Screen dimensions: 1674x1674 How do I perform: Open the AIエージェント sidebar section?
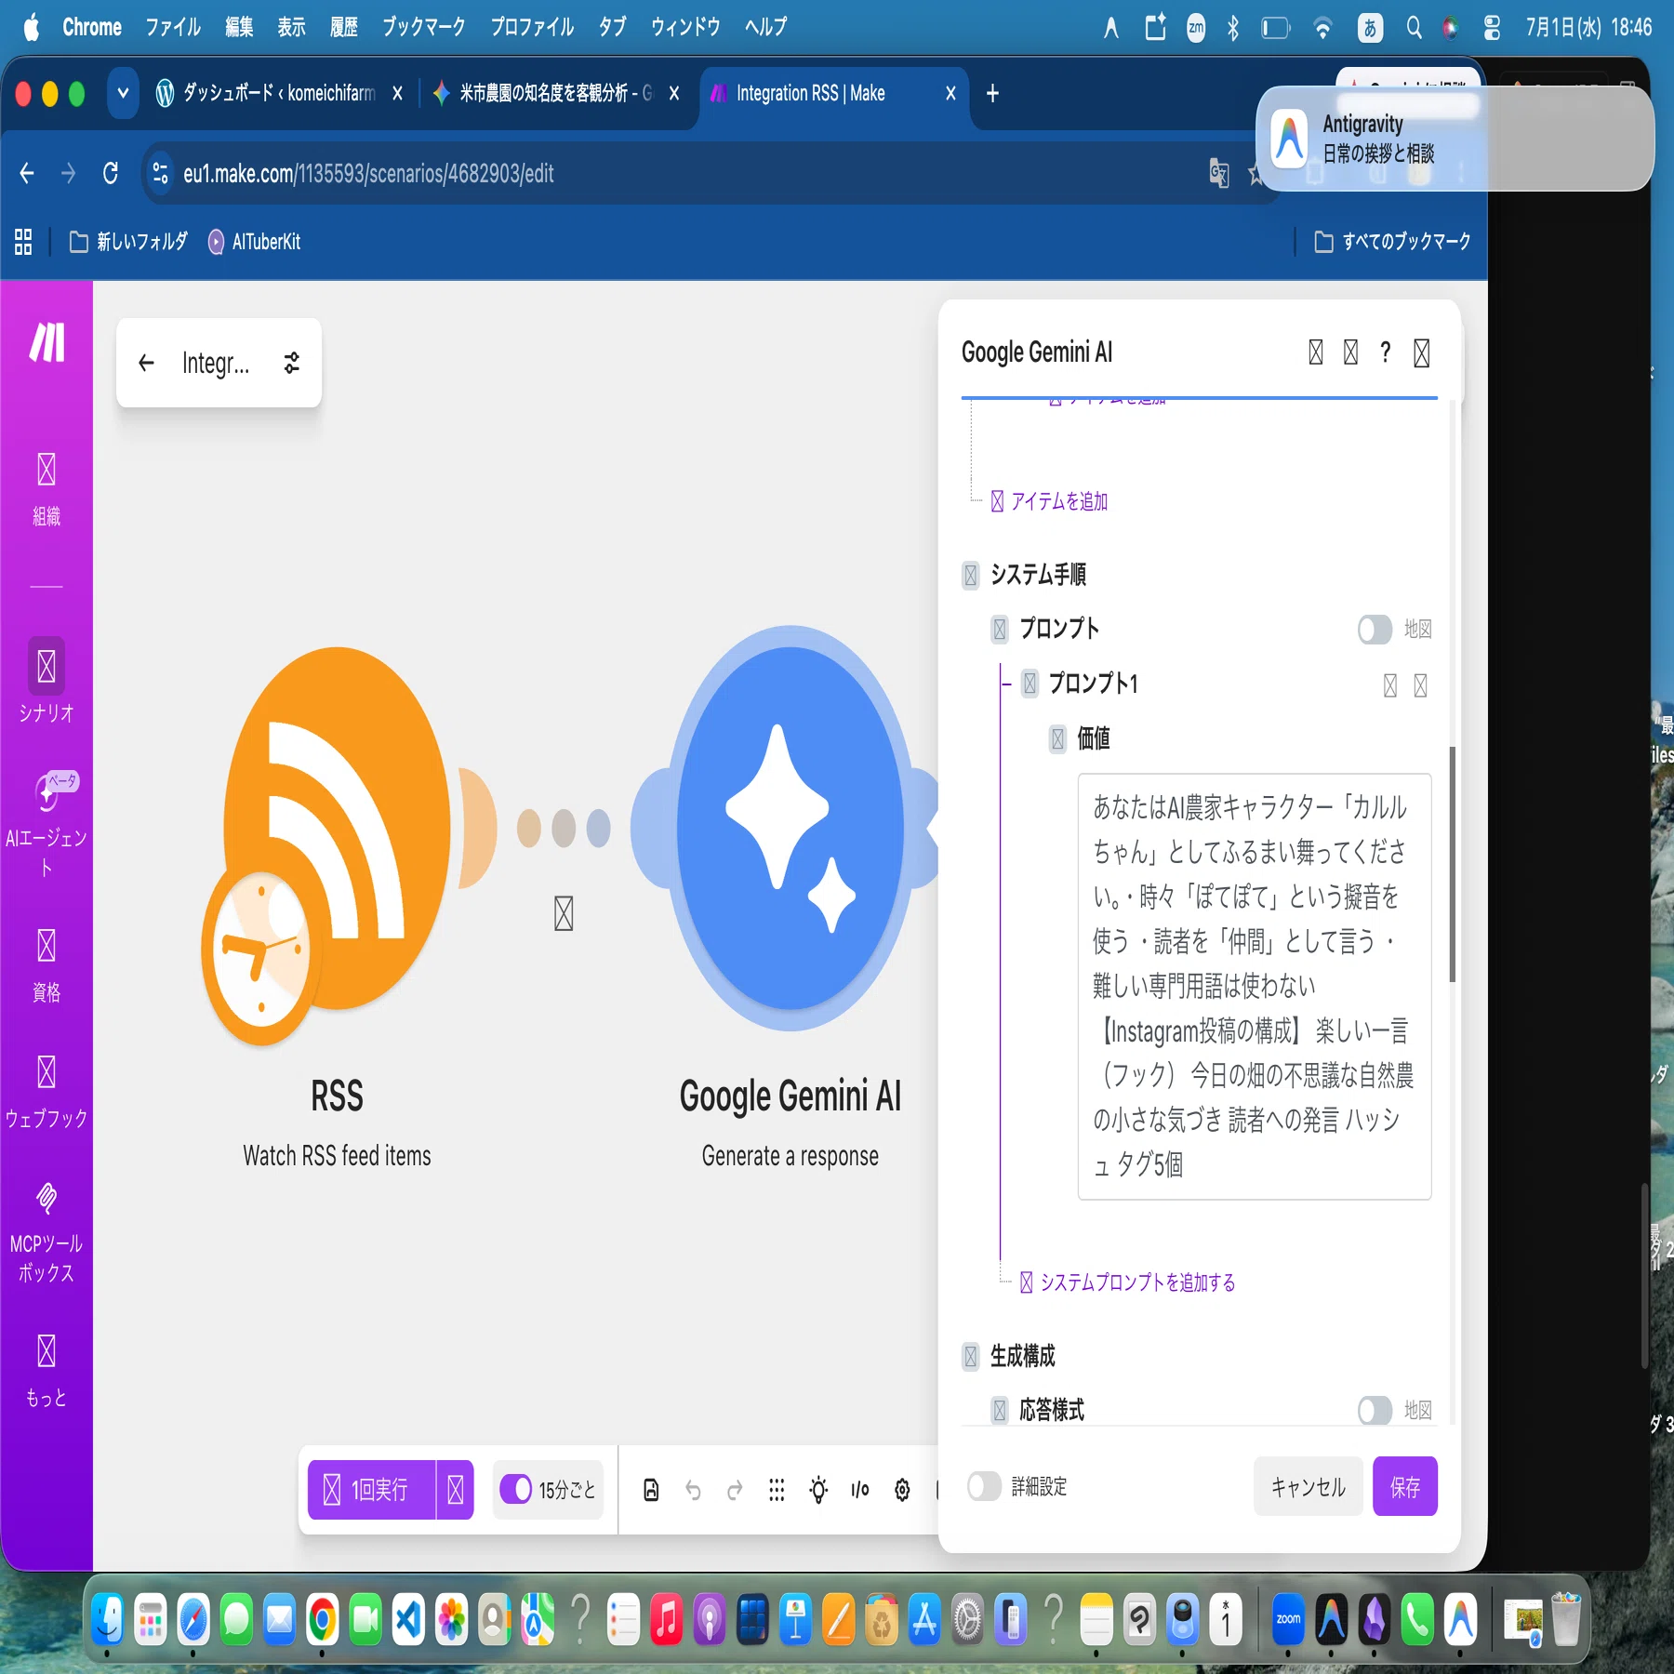pyautogui.click(x=46, y=826)
